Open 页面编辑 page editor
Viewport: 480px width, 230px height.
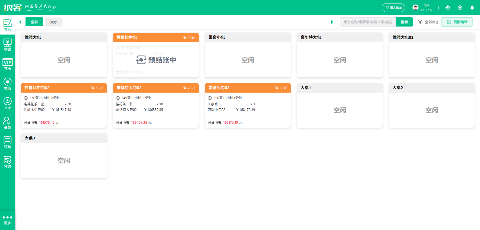457,22
